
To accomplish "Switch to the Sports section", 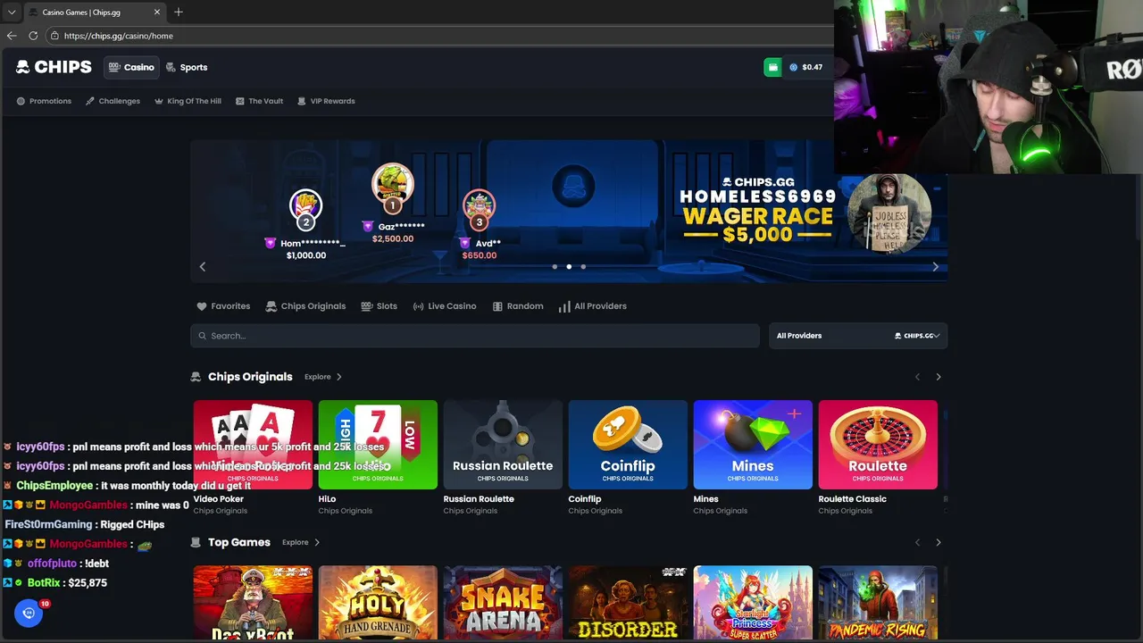I will (187, 67).
